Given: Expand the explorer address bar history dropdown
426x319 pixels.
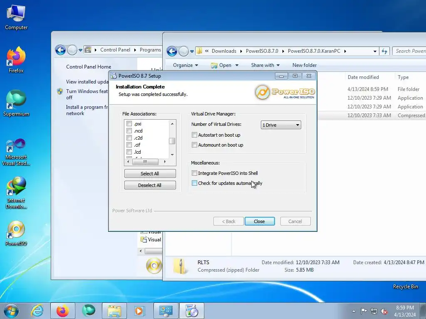Looking at the screenshot, I should coord(375,51).
